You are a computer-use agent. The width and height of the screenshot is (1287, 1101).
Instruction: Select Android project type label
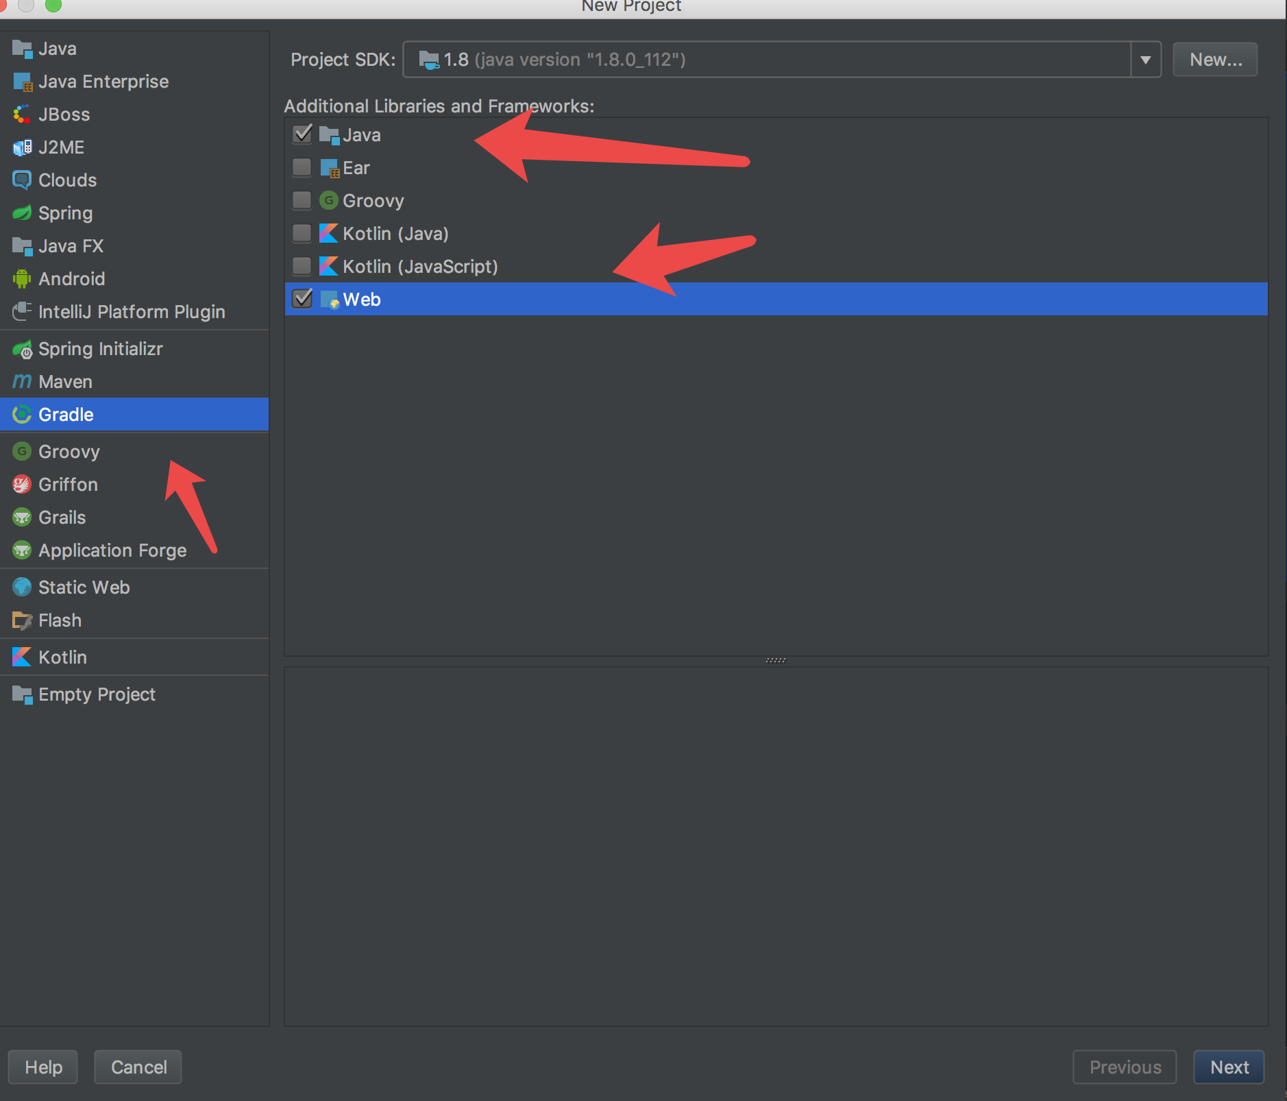pyautogui.click(x=71, y=279)
